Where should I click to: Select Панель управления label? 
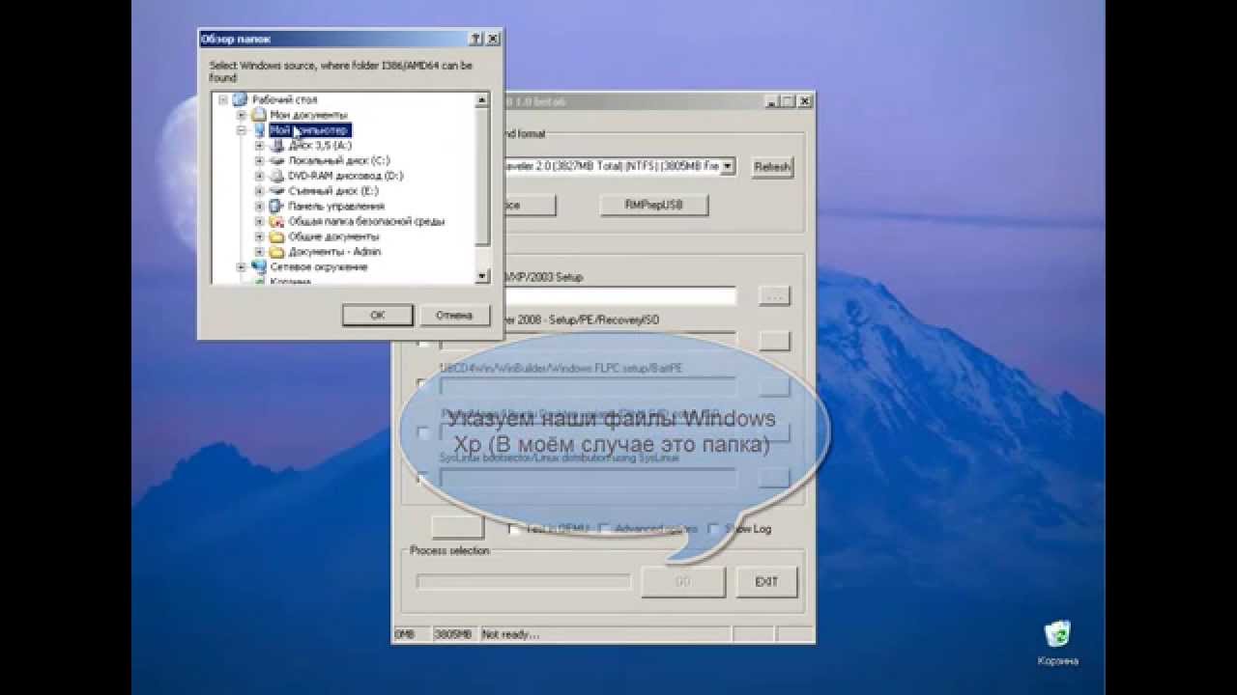pos(335,207)
